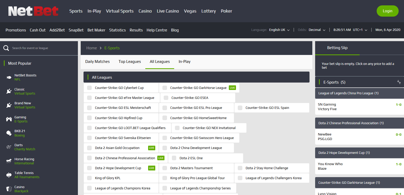Screen dimensions: 404x195
Task: Check League of Legends Championship Series
Action: 165,188
